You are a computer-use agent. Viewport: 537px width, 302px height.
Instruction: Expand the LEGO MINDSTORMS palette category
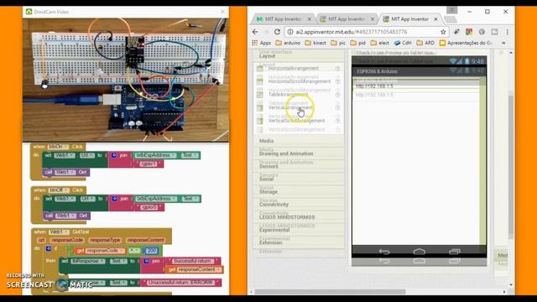(299, 217)
